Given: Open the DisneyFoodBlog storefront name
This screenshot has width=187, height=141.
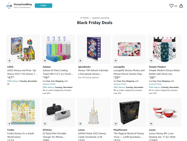Looking at the screenshot, I should coord(23,4).
